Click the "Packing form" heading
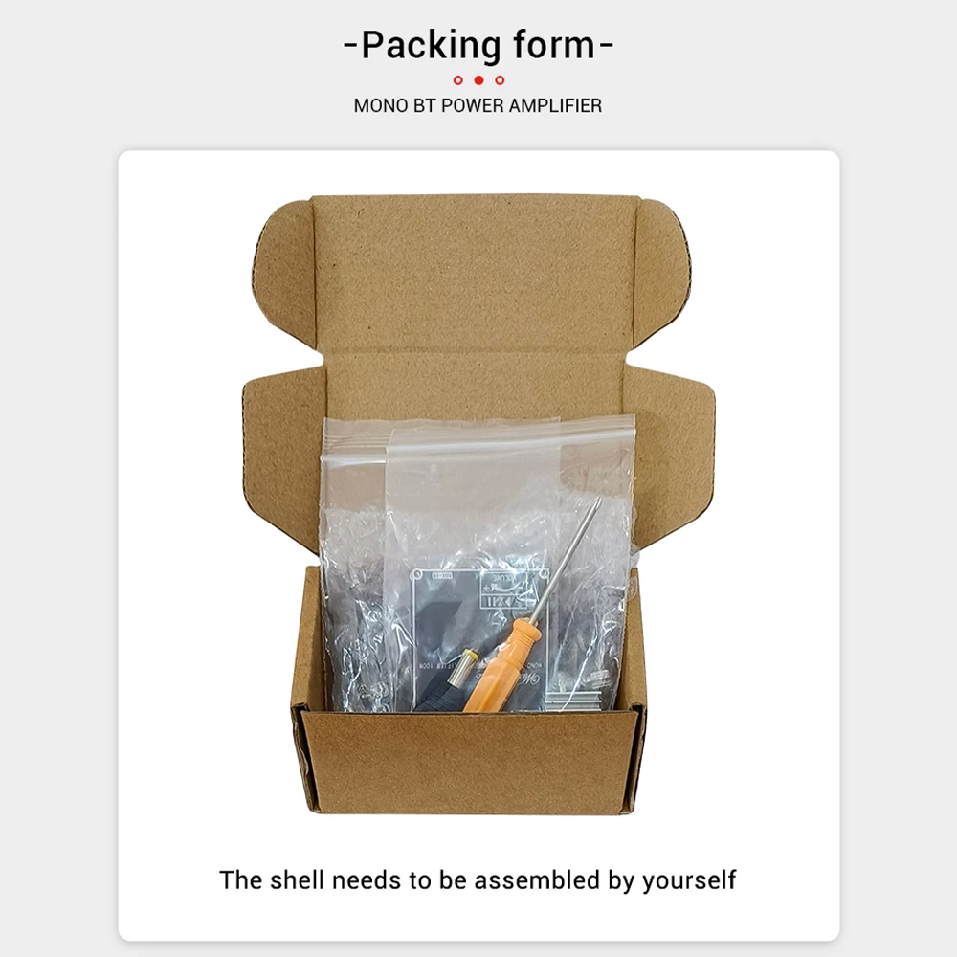Viewport: 957px width, 957px height. pyautogui.click(x=478, y=46)
